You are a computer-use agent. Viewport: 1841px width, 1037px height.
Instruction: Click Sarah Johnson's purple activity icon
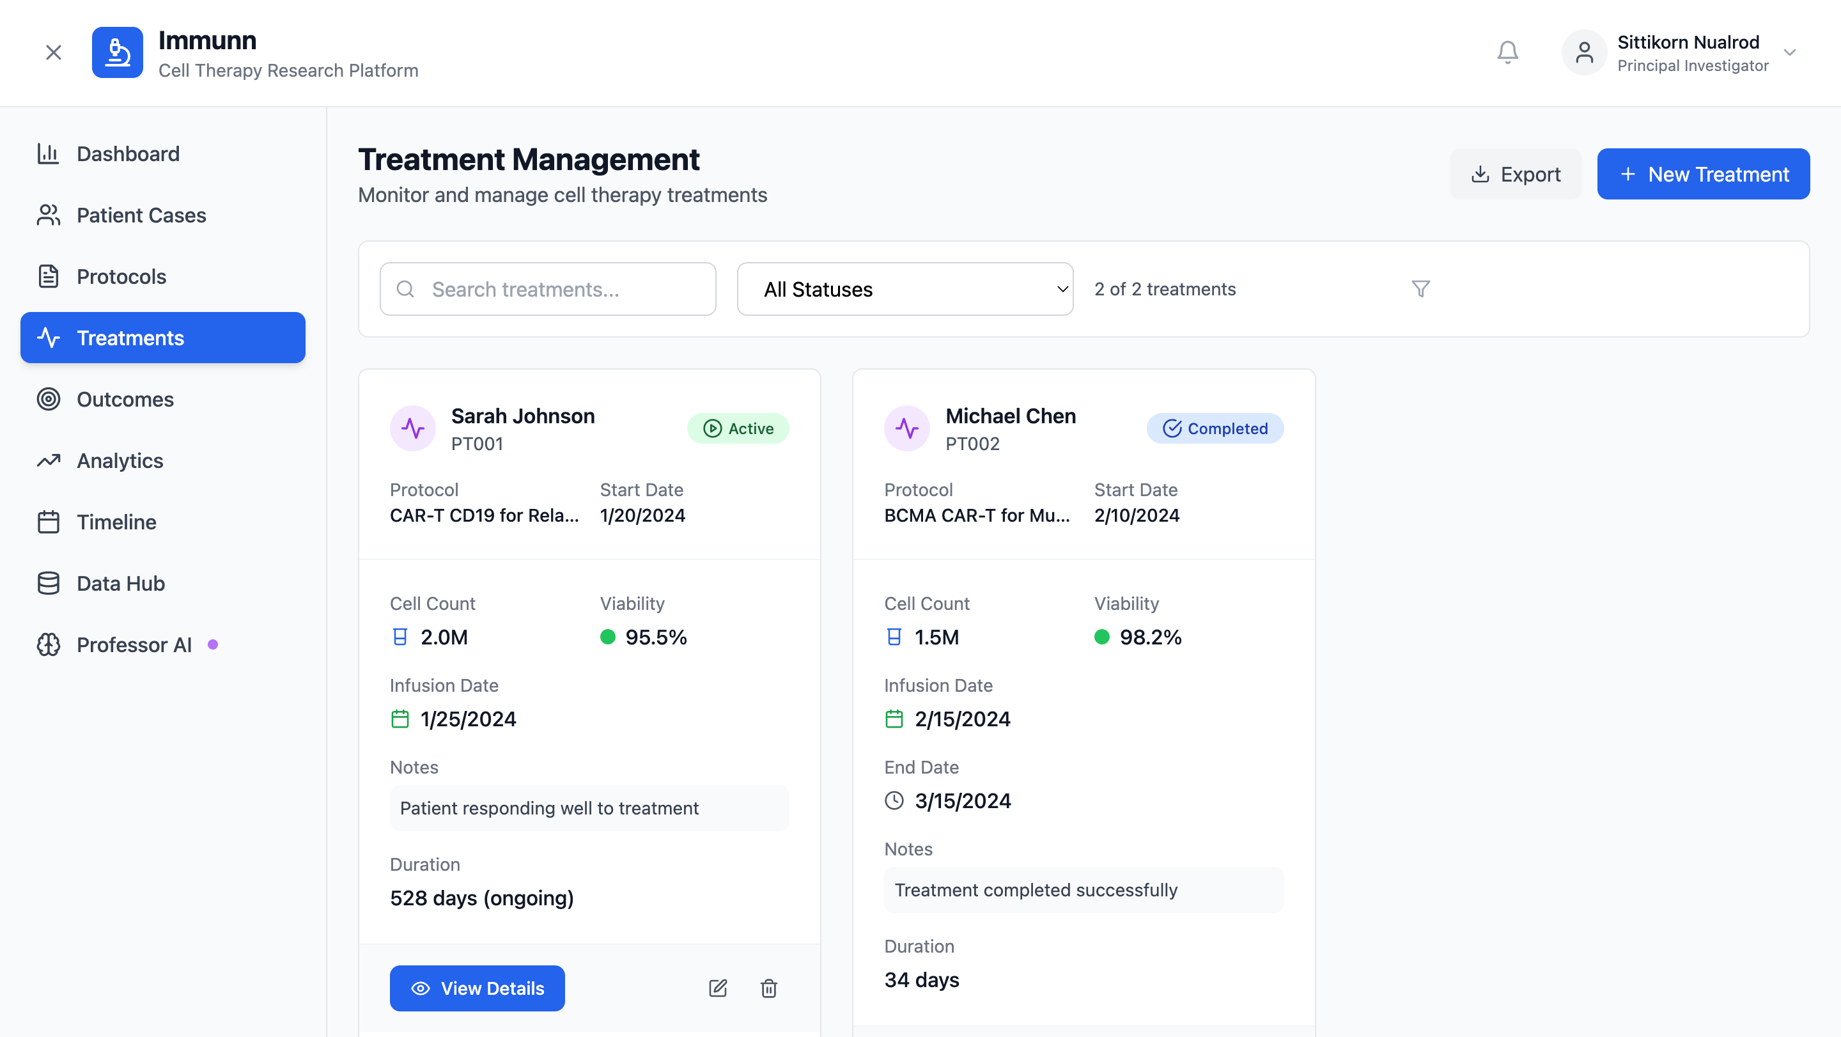[412, 428]
